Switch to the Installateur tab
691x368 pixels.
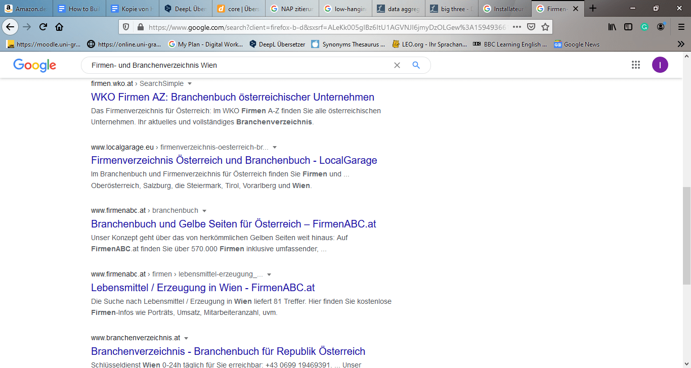click(x=504, y=9)
